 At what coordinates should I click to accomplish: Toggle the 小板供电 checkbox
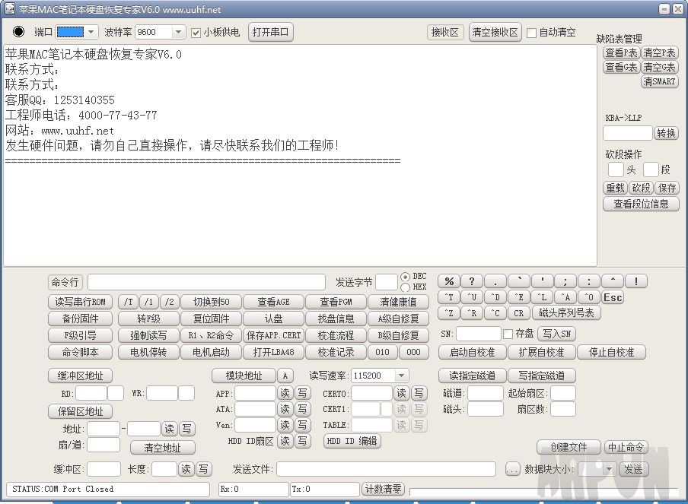click(196, 33)
